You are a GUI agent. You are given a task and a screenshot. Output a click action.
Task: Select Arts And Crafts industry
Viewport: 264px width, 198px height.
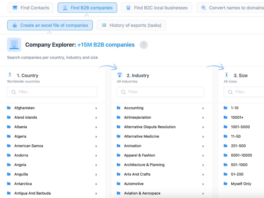pyautogui.click(x=137, y=174)
